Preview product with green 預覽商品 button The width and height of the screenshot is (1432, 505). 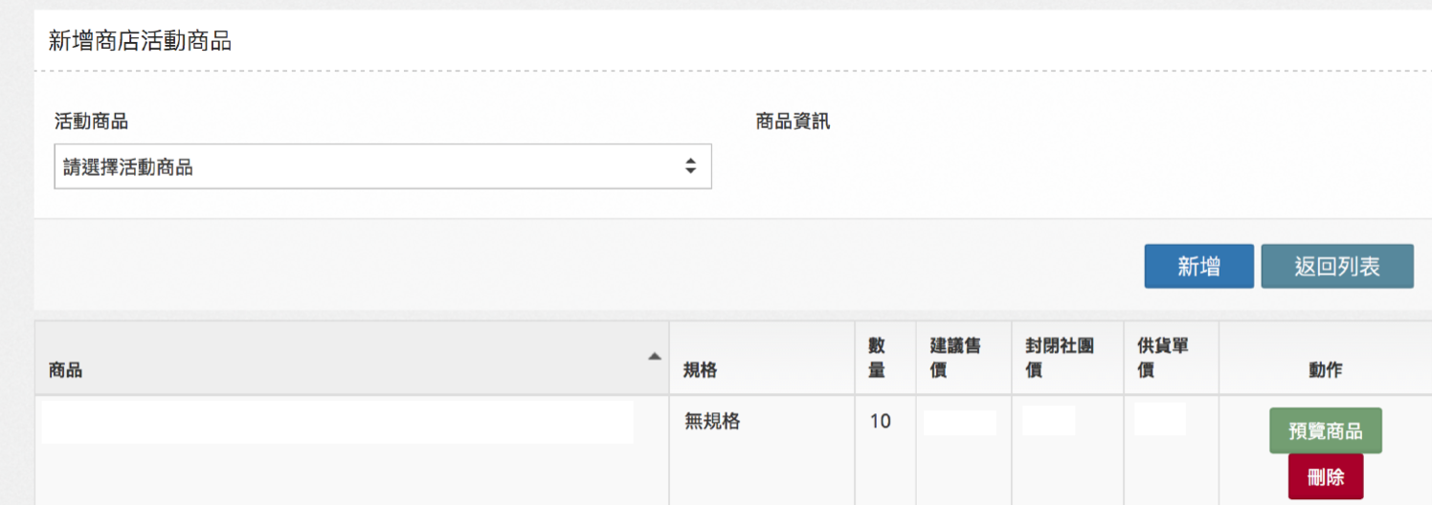tap(1326, 430)
